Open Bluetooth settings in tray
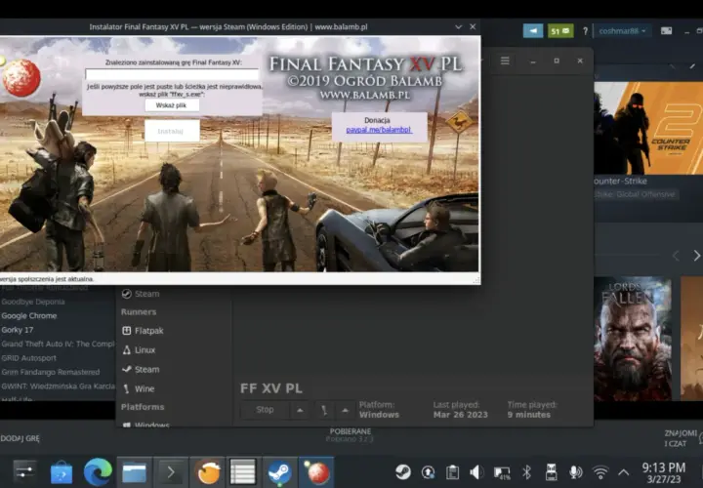 click(526, 471)
